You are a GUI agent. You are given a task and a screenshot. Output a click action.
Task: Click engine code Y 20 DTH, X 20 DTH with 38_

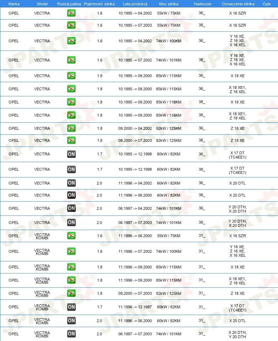tap(237, 223)
